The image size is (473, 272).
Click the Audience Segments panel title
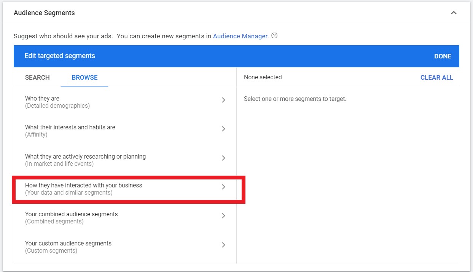pyautogui.click(x=44, y=13)
